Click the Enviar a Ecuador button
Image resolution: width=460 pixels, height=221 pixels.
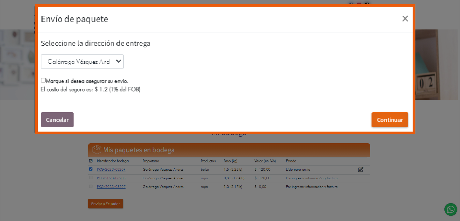pyautogui.click(x=105, y=204)
